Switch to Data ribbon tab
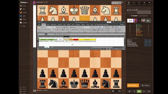The height and width of the screenshot is (94, 168). (x=64, y=25)
